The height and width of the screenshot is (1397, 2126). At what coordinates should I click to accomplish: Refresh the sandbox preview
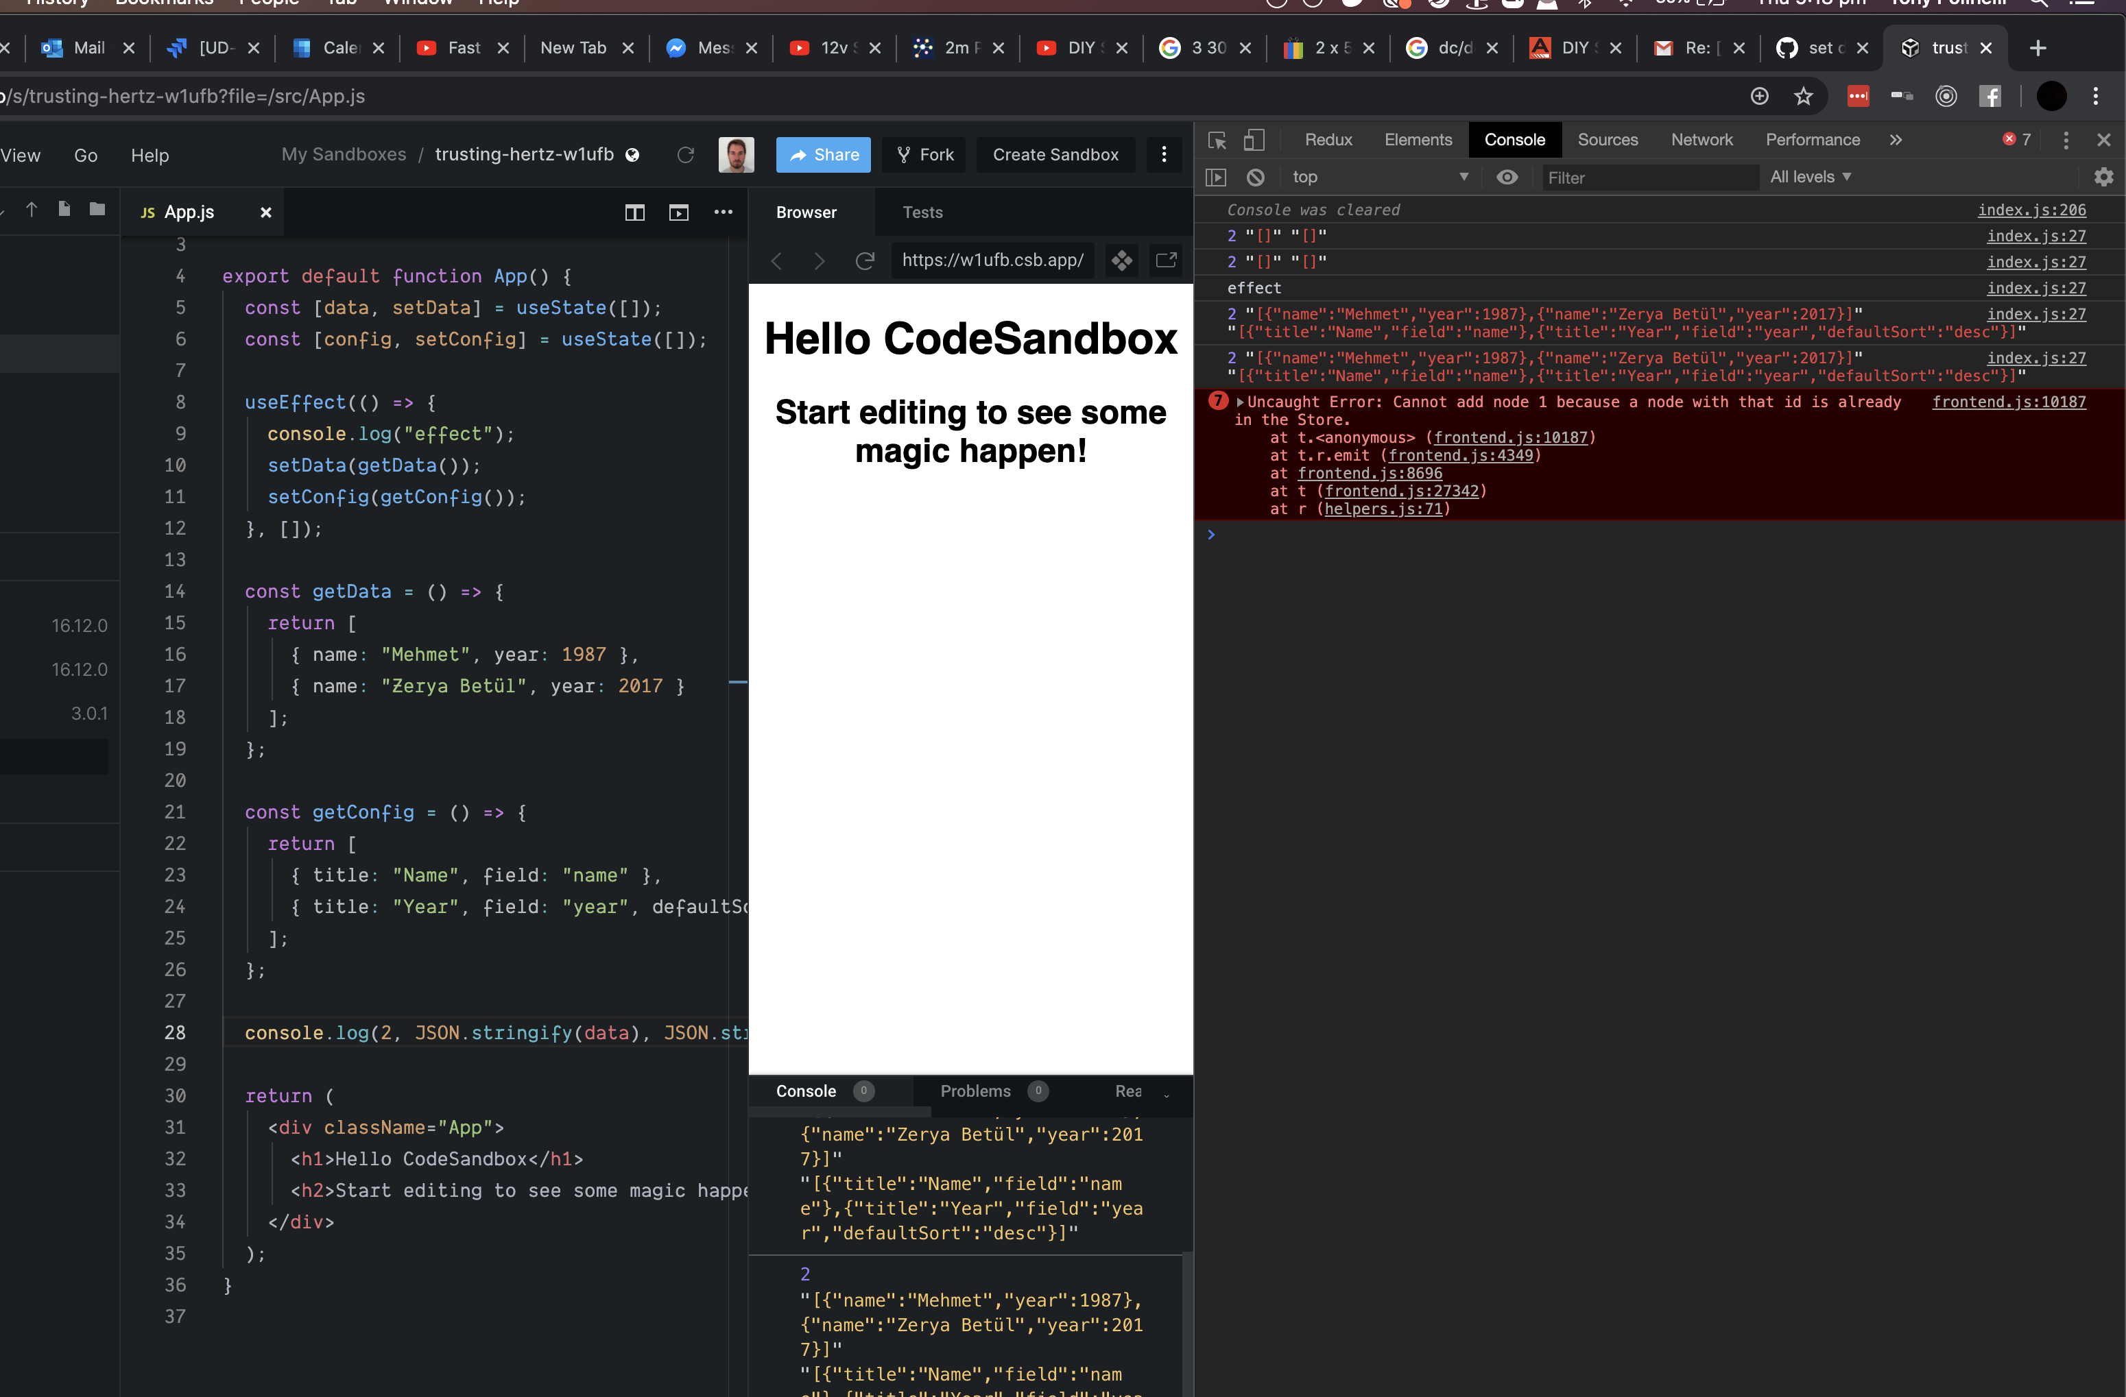tap(864, 260)
